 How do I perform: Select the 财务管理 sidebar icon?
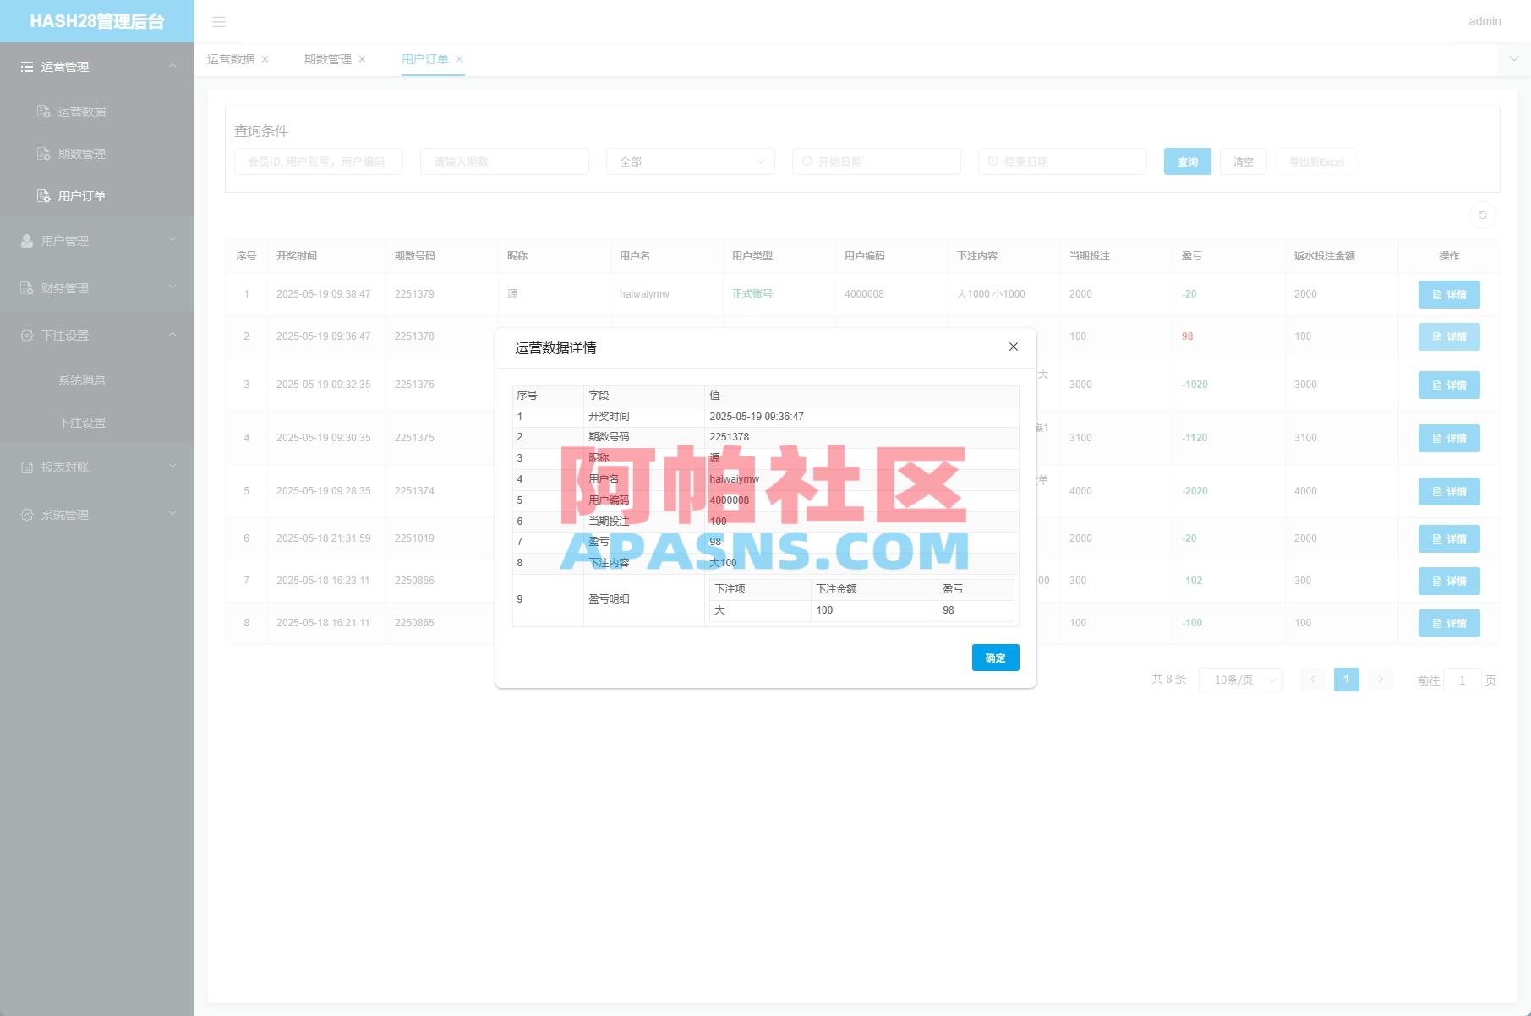pyautogui.click(x=26, y=287)
